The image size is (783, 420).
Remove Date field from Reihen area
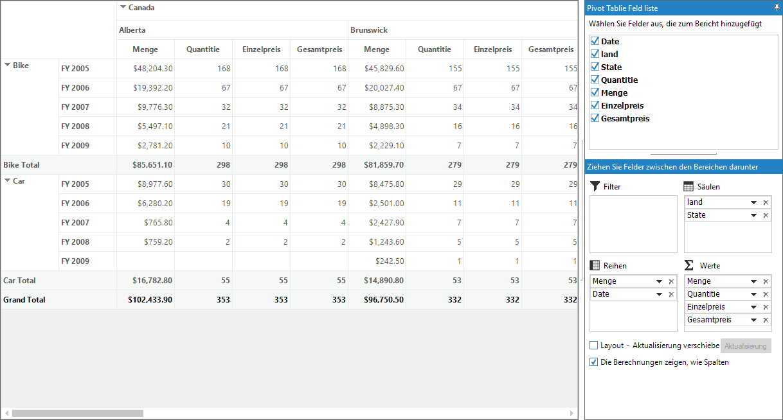coord(670,294)
